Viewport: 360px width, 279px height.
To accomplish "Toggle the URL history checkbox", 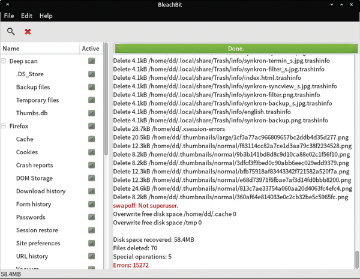I will tap(92, 256).
